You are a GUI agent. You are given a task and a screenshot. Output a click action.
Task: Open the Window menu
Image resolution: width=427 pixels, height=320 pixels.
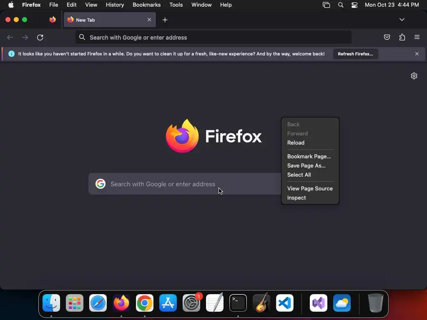201,5
